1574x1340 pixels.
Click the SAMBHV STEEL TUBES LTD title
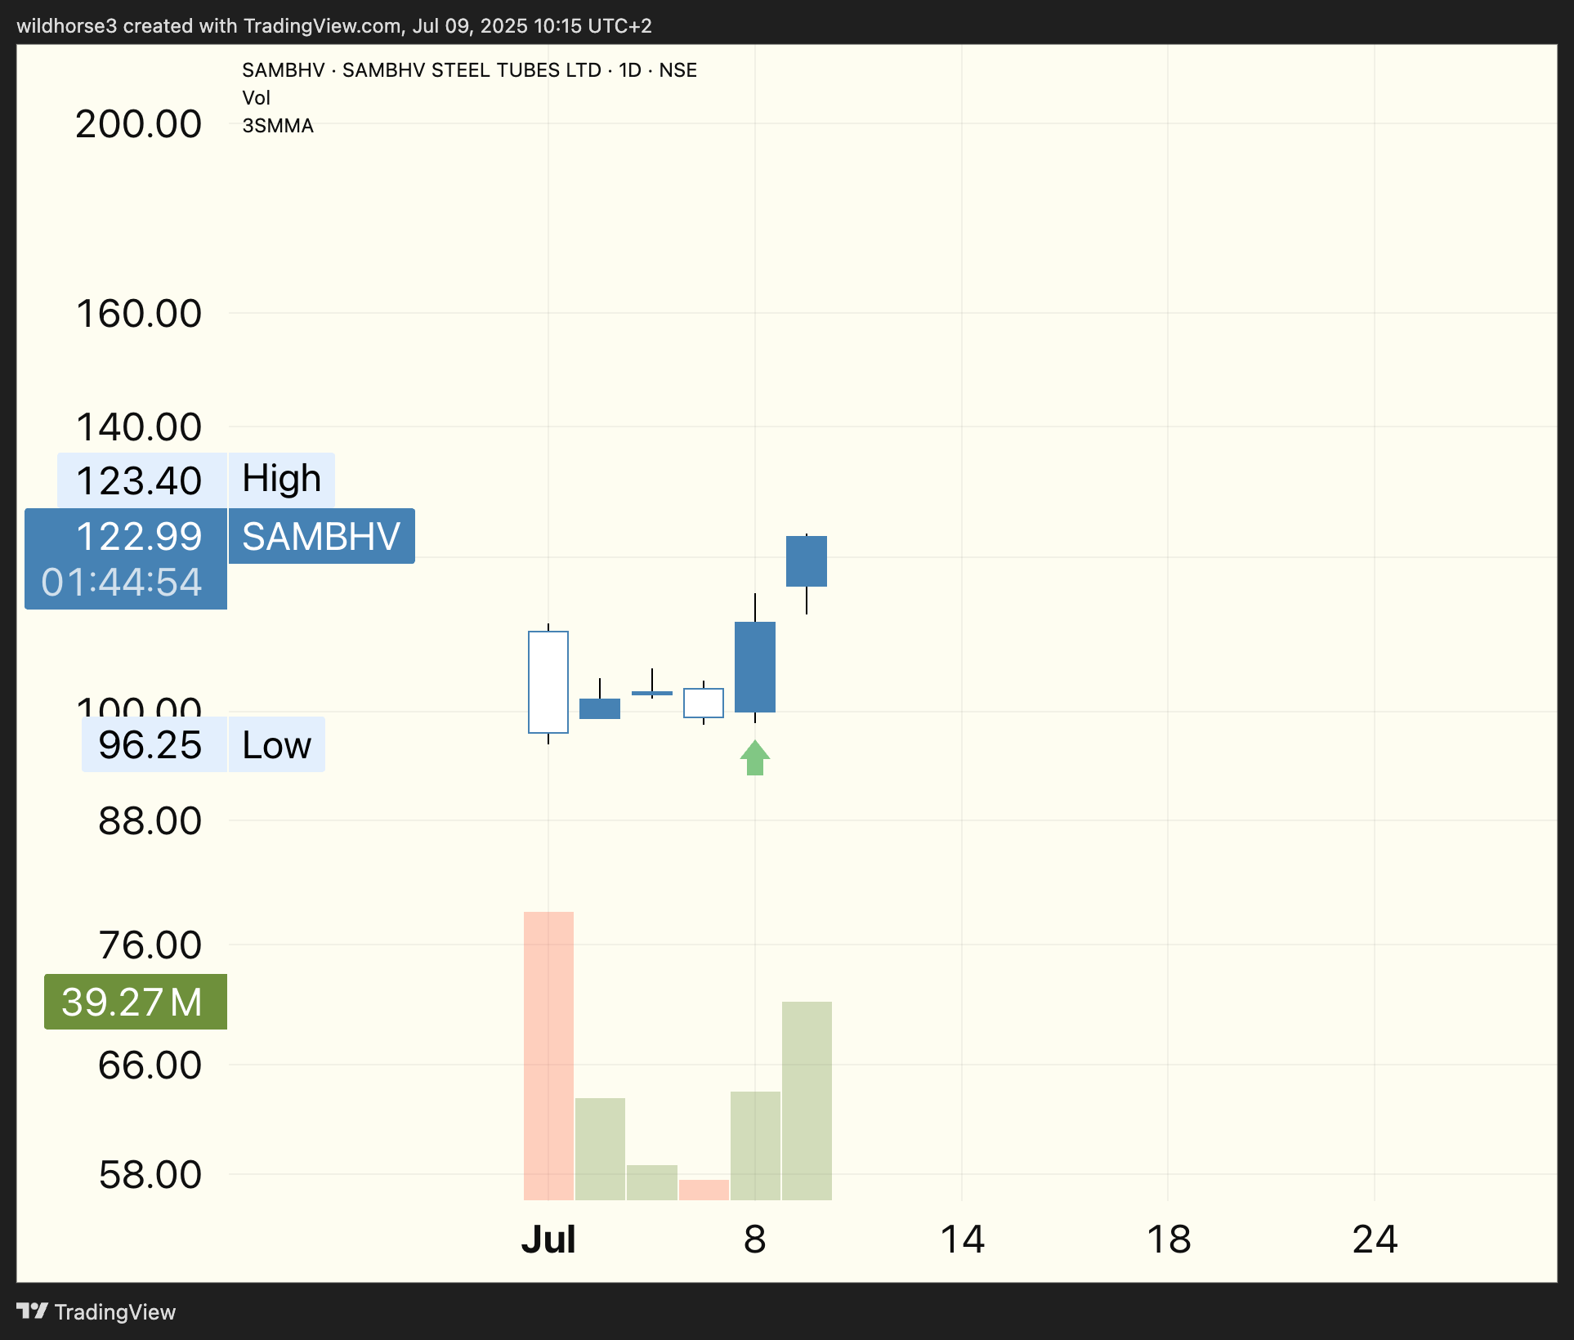472,70
